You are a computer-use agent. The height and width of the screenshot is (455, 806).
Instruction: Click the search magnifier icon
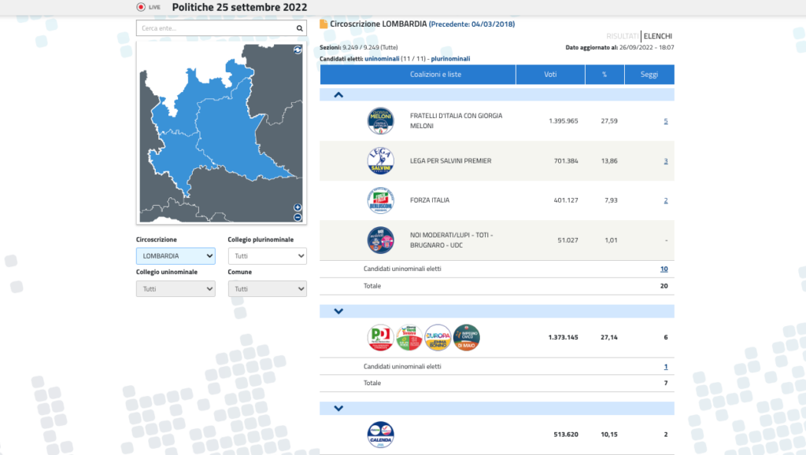tap(299, 28)
